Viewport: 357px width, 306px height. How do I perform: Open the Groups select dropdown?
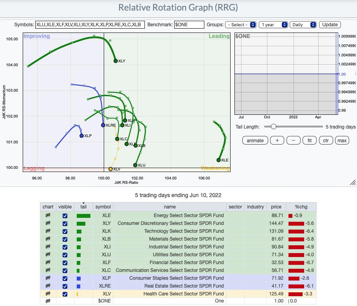(x=241, y=25)
